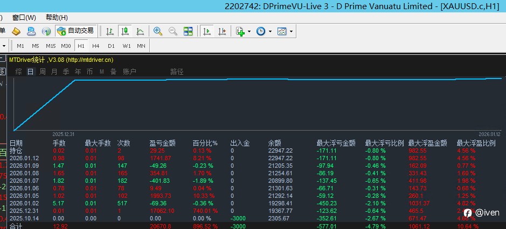Switch to the 币 symbol tab
This screenshot has width=506, height=229.
(x=89, y=72)
